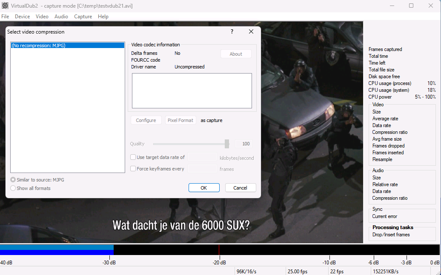Click the Sync Current error label
This screenshot has width=441, height=275.
pos(385,216)
